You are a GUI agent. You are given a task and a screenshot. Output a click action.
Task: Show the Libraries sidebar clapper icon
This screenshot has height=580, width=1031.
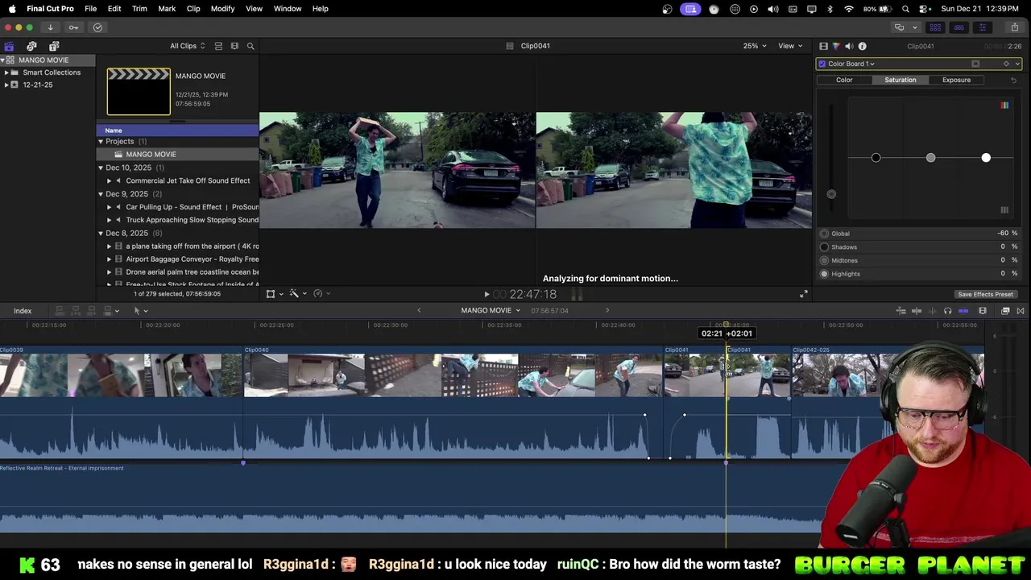pos(9,46)
